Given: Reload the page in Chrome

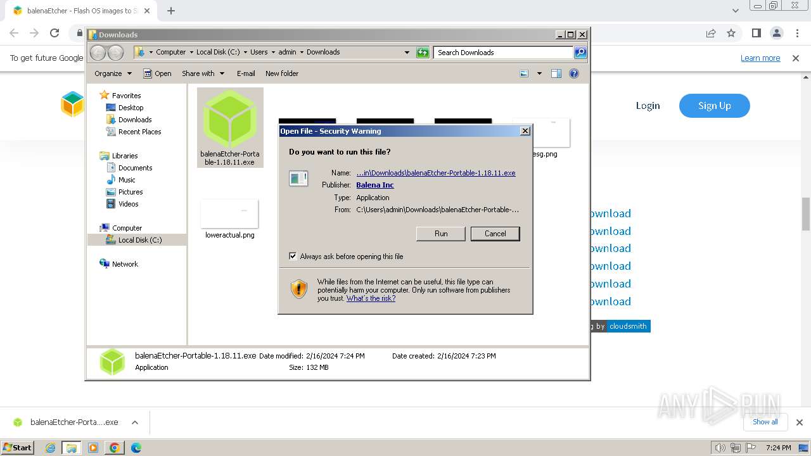Looking at the screenshot, I should 54,33.
